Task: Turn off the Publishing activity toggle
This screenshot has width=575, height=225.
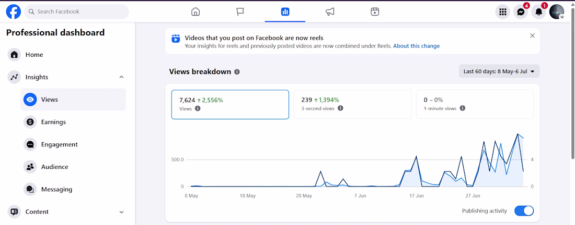Action: click(x=524, y=211)
